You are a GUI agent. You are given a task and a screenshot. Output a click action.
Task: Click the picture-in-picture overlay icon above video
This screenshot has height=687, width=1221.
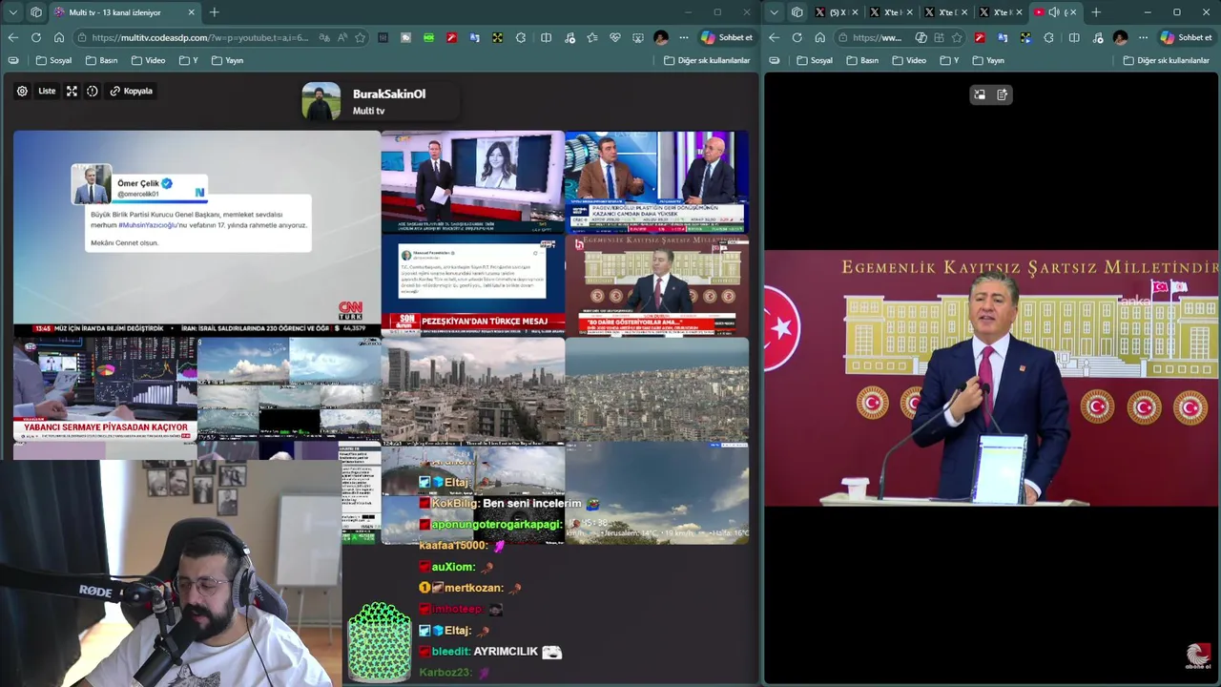pyautogui.click(x=980, y=94)
